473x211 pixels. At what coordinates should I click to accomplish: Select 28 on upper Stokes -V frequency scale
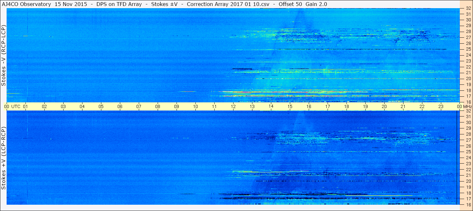(468, 31)
